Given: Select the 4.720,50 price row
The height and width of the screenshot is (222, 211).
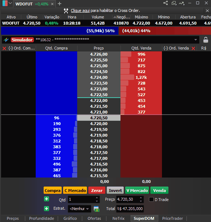Looking at the screenshot, I should point(99,118).
